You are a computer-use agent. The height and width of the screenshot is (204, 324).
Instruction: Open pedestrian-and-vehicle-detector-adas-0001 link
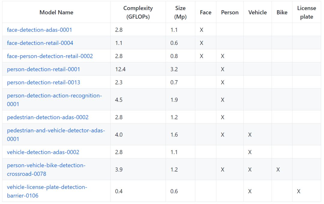56,131
